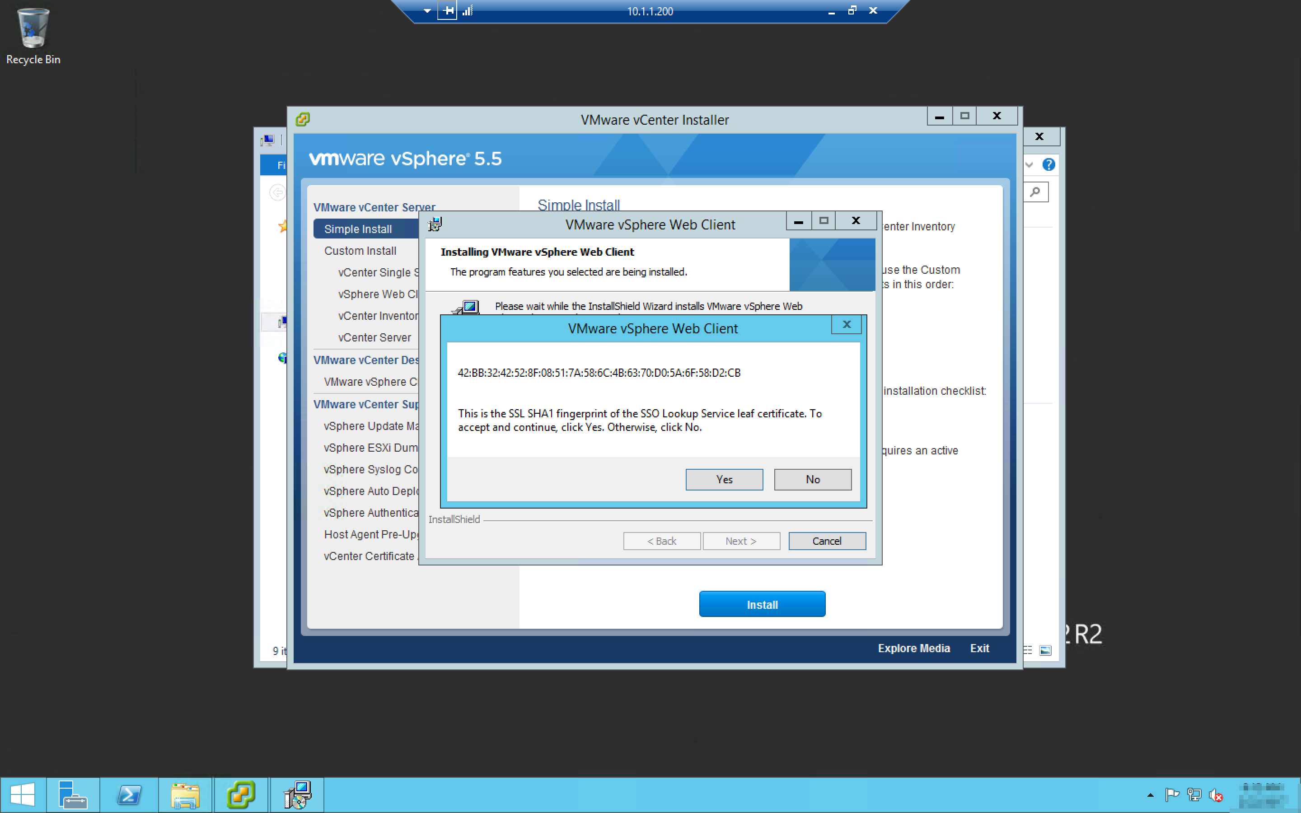
Task: Close the remote desktop connection bar
Action: tap(873, 10)
